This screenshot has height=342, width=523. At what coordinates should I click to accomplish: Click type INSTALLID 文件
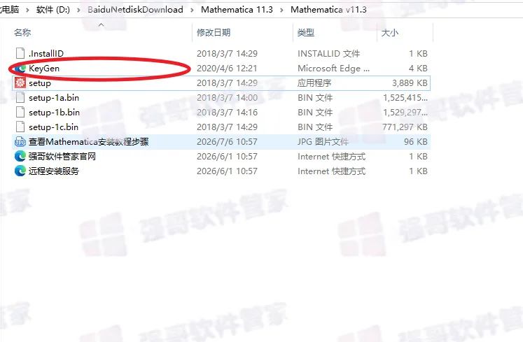click(x=328, y=53)
